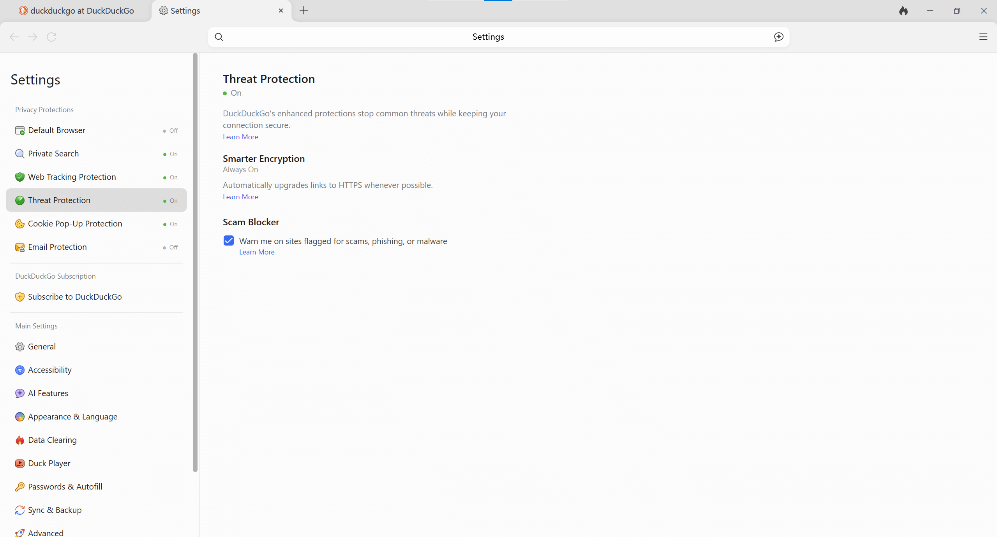Click Learn More under Smarter Encryption
Screen dimensions: 997x537
(x=240, y=197)
